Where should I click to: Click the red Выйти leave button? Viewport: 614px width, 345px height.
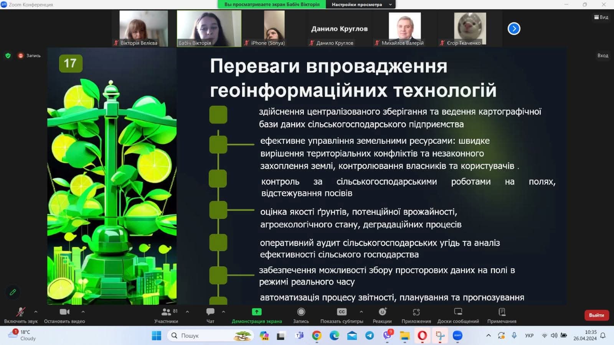pos(596,315)
